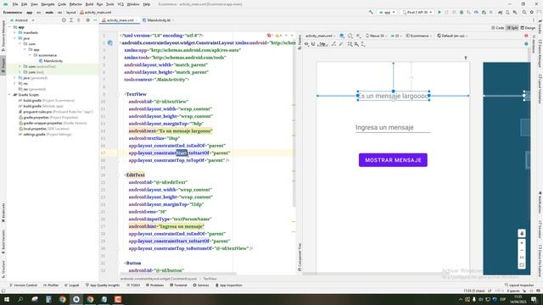Open the Default (en-us) locale dropdown

tap(452, 36)
